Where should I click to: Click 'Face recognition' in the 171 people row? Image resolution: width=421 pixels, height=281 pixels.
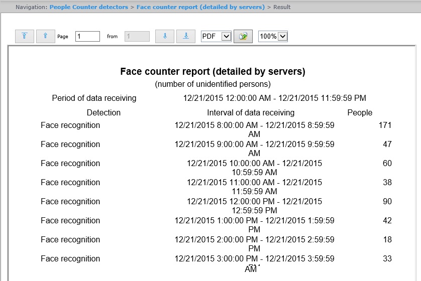(x=70, y=125)
